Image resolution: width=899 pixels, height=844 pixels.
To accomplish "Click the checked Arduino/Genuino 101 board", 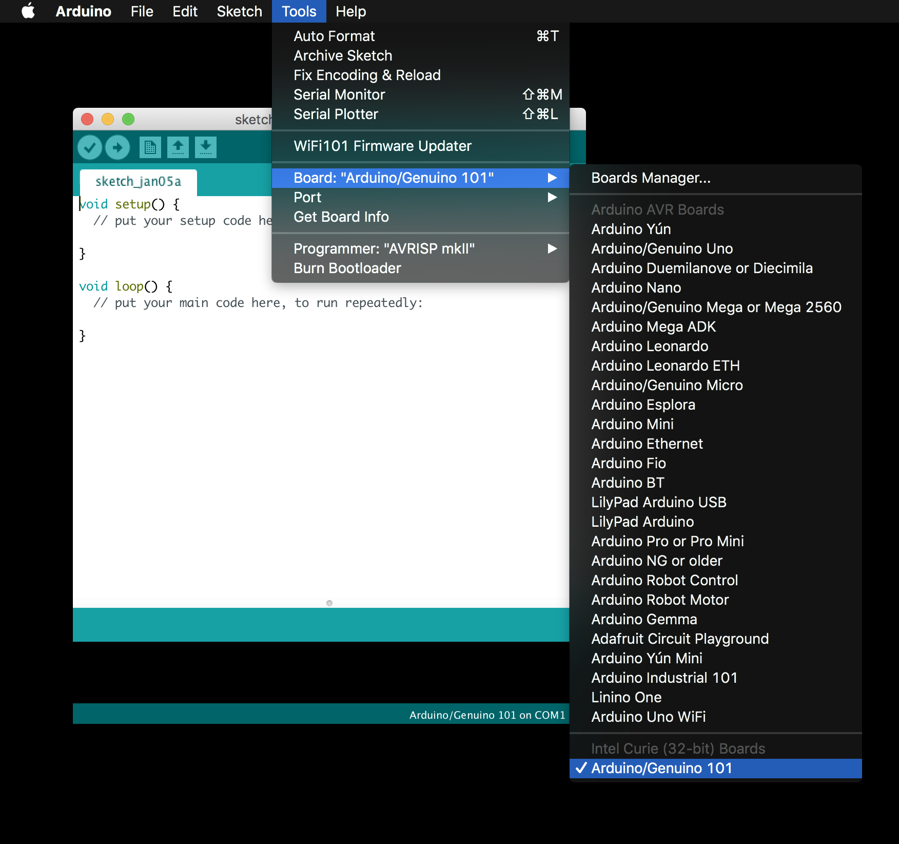I will click(716, 769).
